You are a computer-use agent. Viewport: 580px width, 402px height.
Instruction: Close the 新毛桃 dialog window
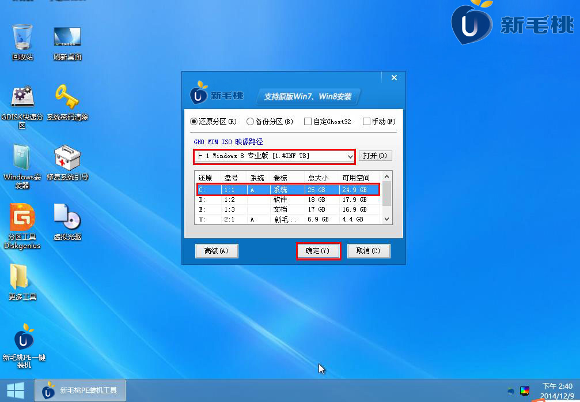tap(395, 77)
